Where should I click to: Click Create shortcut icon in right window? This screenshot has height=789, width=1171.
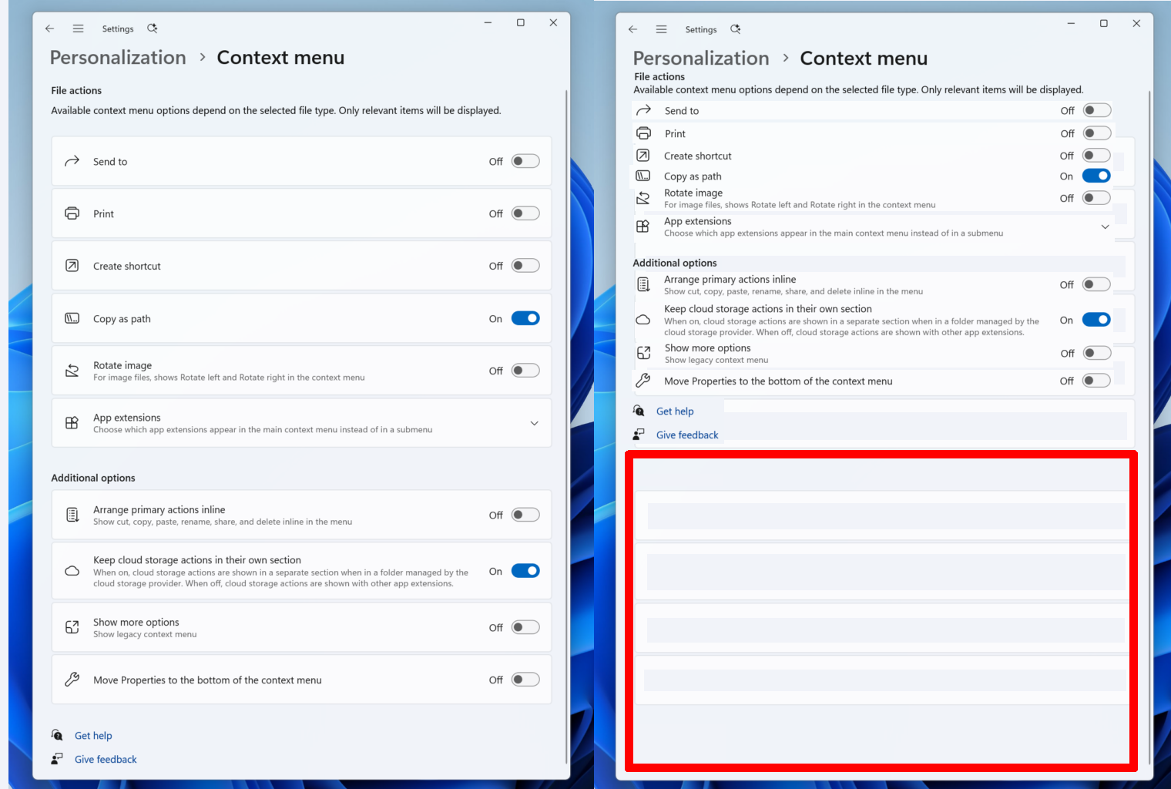[643, 155]
